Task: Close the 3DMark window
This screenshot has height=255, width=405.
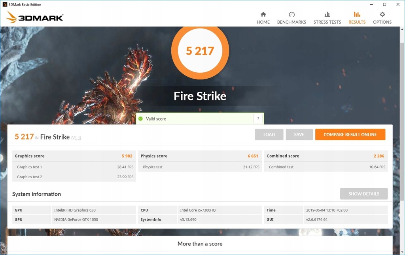Action: (x=398, y=4)
